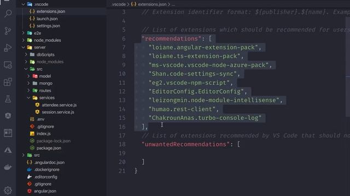Open the Remote Explorer view
This screenshot has height=196, width=350.
click(x=8, y=65)
